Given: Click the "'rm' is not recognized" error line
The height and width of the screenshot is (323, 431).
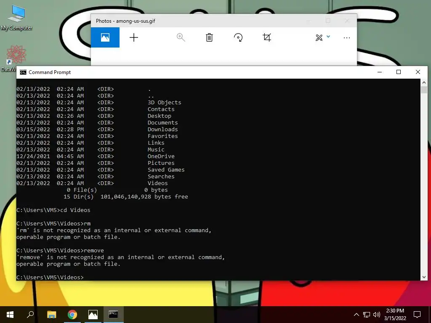Looking at the screenshot, I should (x=114, y=230).
